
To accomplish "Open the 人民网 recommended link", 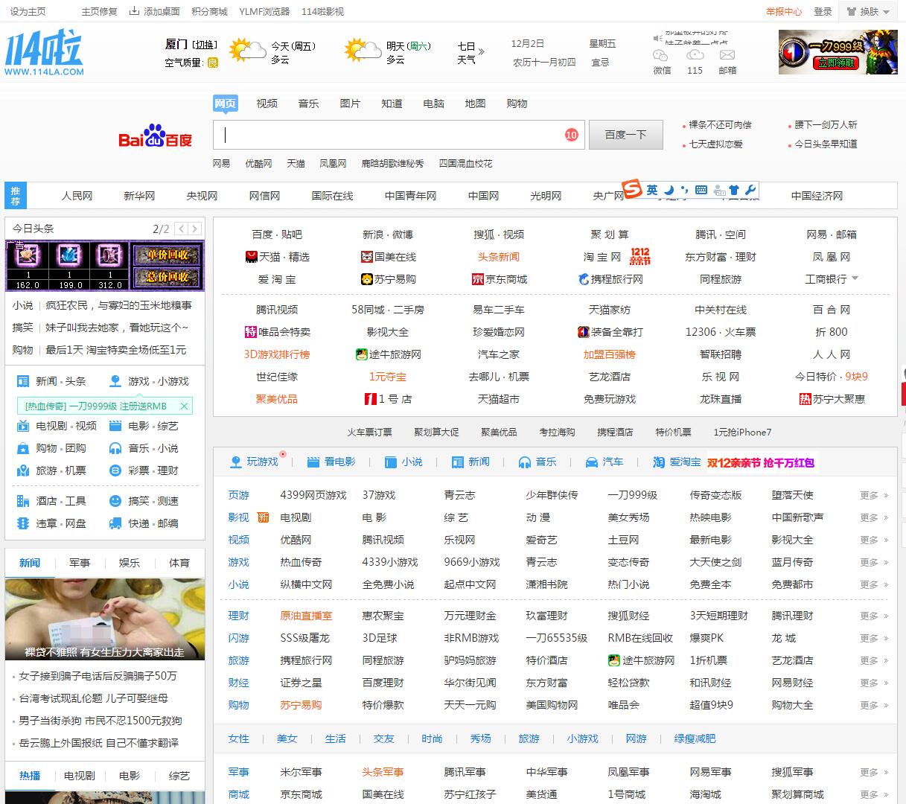I will (x=77, y=196).
